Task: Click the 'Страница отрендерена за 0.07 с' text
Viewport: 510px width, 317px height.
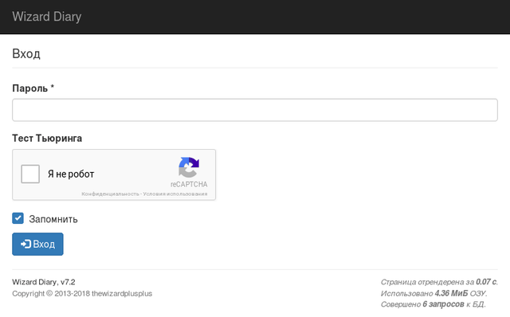Action: 439,282
